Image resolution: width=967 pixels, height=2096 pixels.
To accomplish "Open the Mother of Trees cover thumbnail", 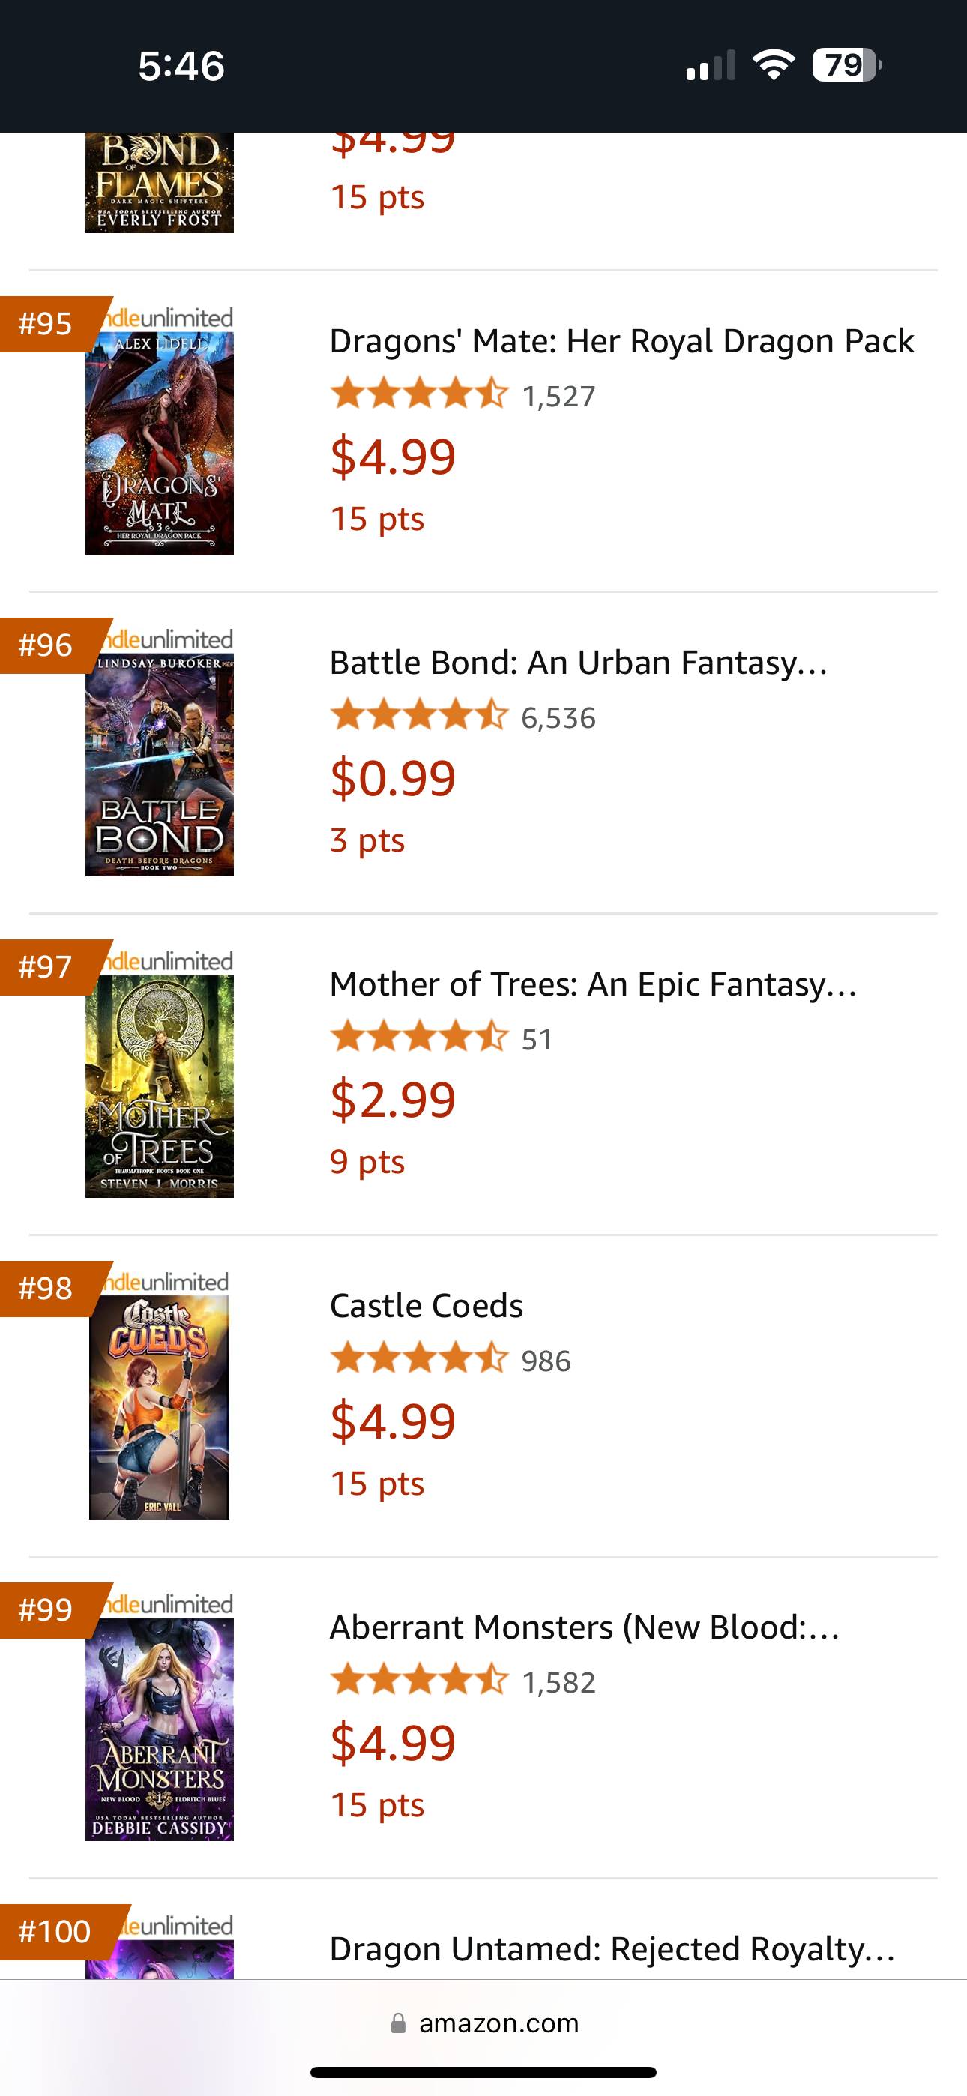I will (x=160, y=1085).
